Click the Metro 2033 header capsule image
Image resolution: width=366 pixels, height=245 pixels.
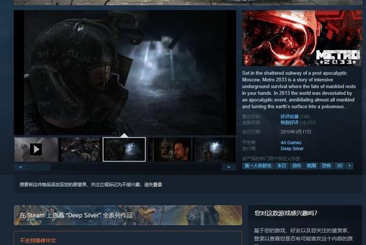click(302, 38)
